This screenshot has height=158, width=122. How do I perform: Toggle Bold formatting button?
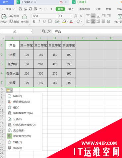pos(34,21)
